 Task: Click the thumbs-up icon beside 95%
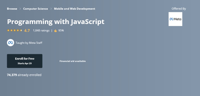(x=55, y=31)
